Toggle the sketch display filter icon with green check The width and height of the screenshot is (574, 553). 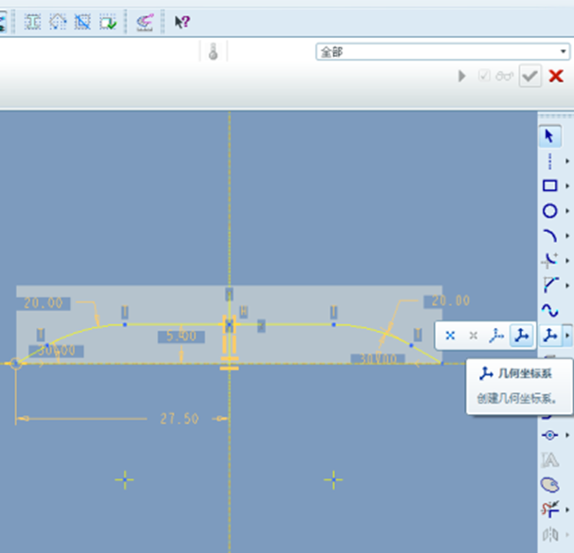[109, 21]
